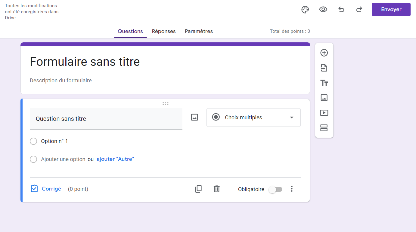Redo the last undone change
Image resolution: width=416 pixels, height=232 pixels.
pyautogui.click(x=359, y=10)
